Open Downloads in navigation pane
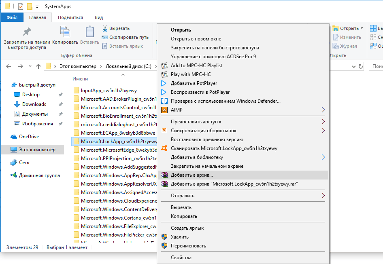Viewport: 383px width, 264px height. pos(30,104)
